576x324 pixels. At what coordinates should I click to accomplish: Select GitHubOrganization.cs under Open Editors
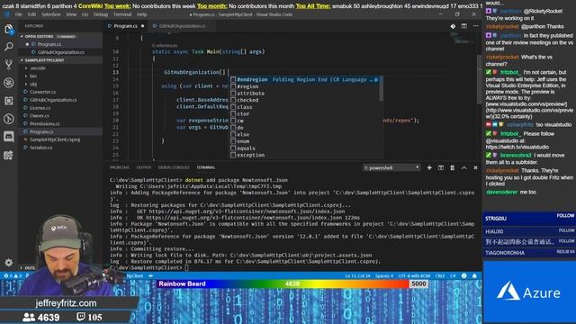click(x=60, y=52)
